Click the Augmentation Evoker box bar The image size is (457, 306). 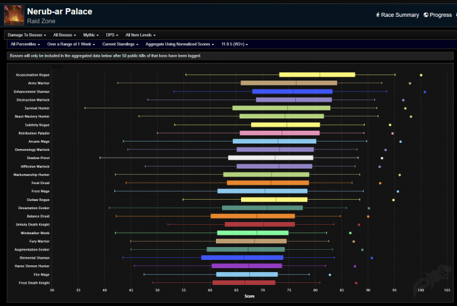[246, 249]
